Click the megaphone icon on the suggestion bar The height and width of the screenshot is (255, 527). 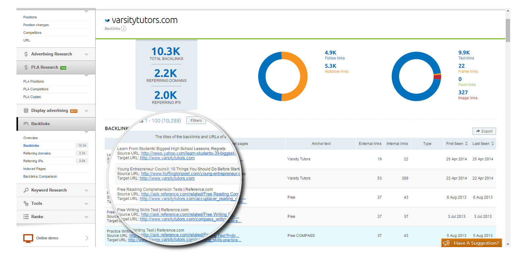click(446, 243)
